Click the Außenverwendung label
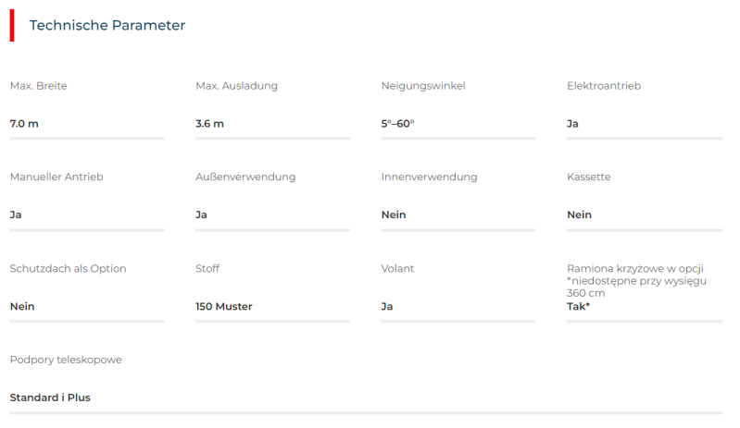The width and height of the screenshot is (740, 428). pos(245,177)
